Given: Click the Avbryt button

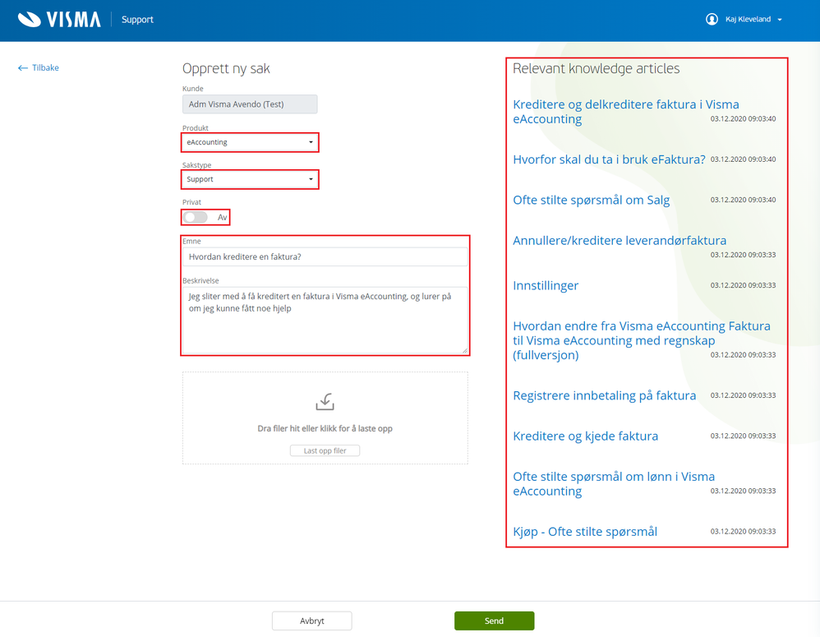Looking at the screenshot, I should click(x=311, y=621).
